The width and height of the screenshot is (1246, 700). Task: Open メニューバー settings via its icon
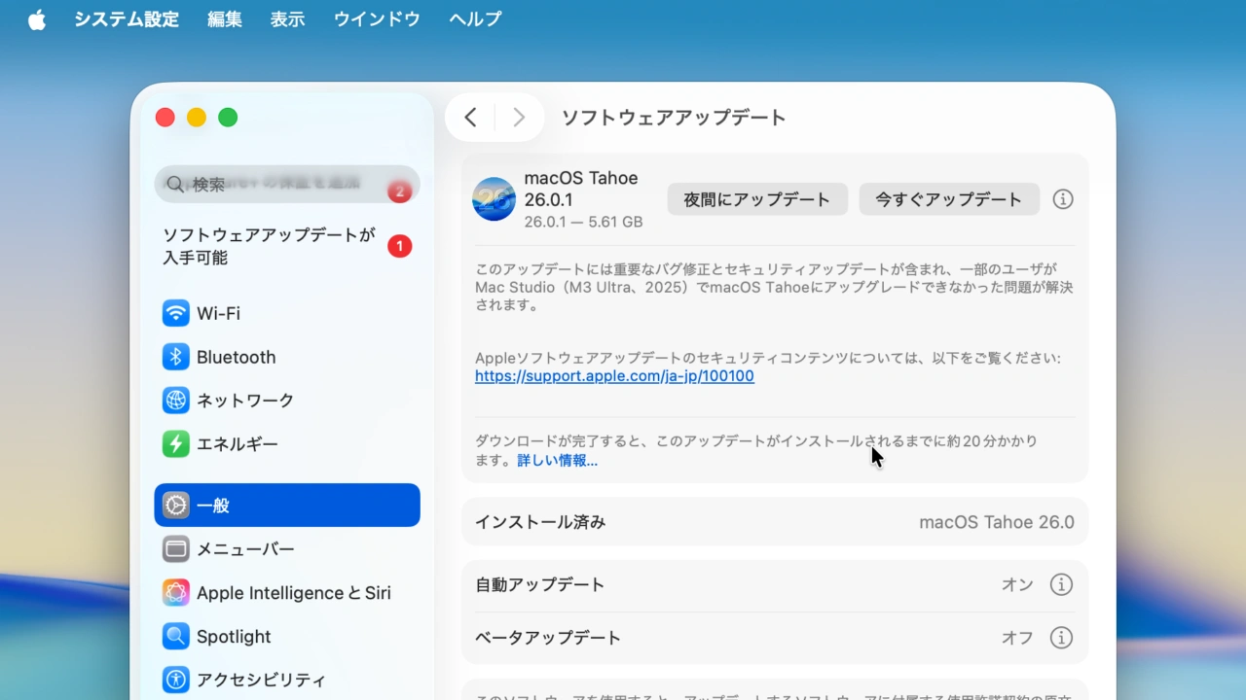pyautogui.click(x=176, y=549)
